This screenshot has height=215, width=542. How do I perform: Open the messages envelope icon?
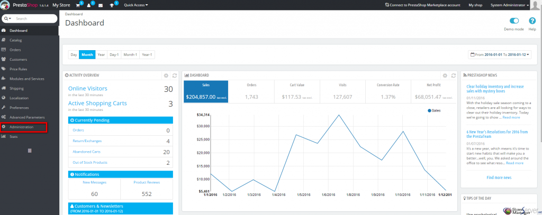point(101,5)
